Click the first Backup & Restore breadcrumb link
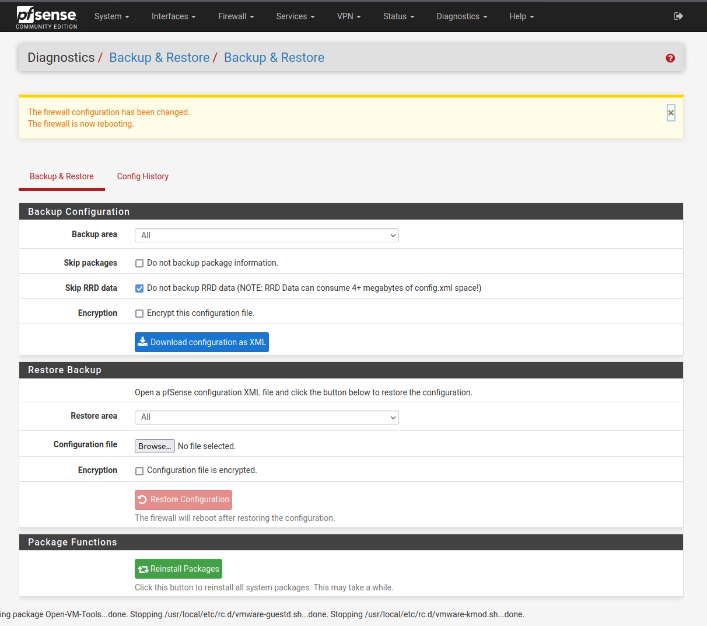707x626 pixels. click(x=159, y=58)
